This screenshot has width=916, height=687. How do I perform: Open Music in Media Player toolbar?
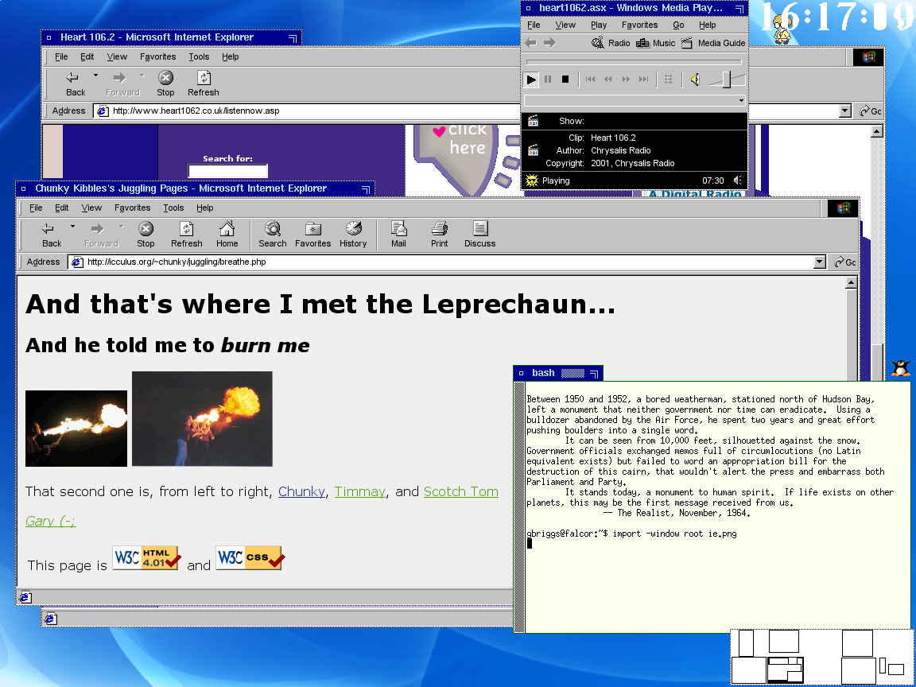point(655,43)
